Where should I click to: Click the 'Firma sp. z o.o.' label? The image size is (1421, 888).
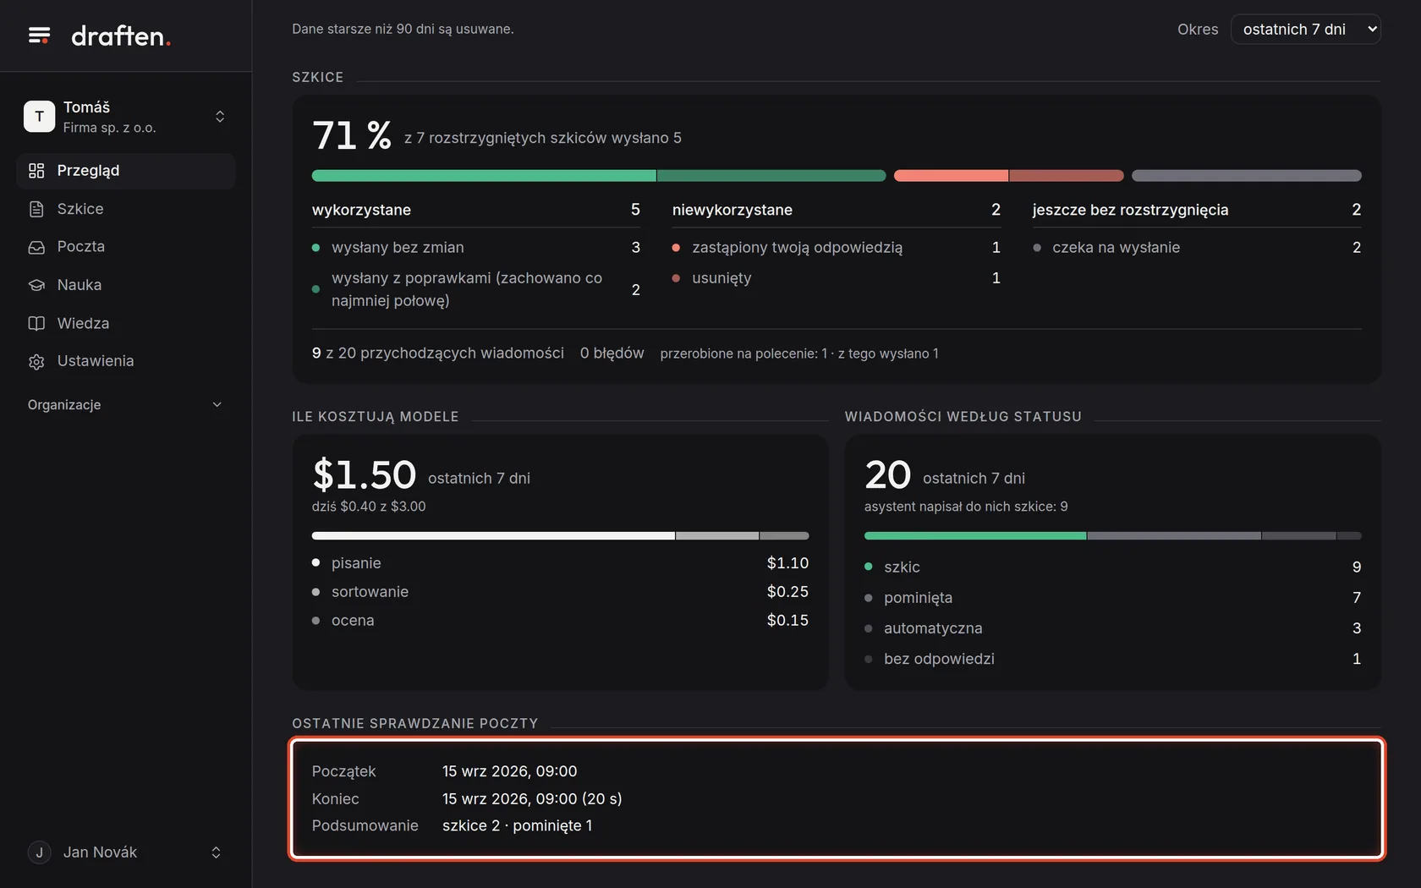(109, 128)
